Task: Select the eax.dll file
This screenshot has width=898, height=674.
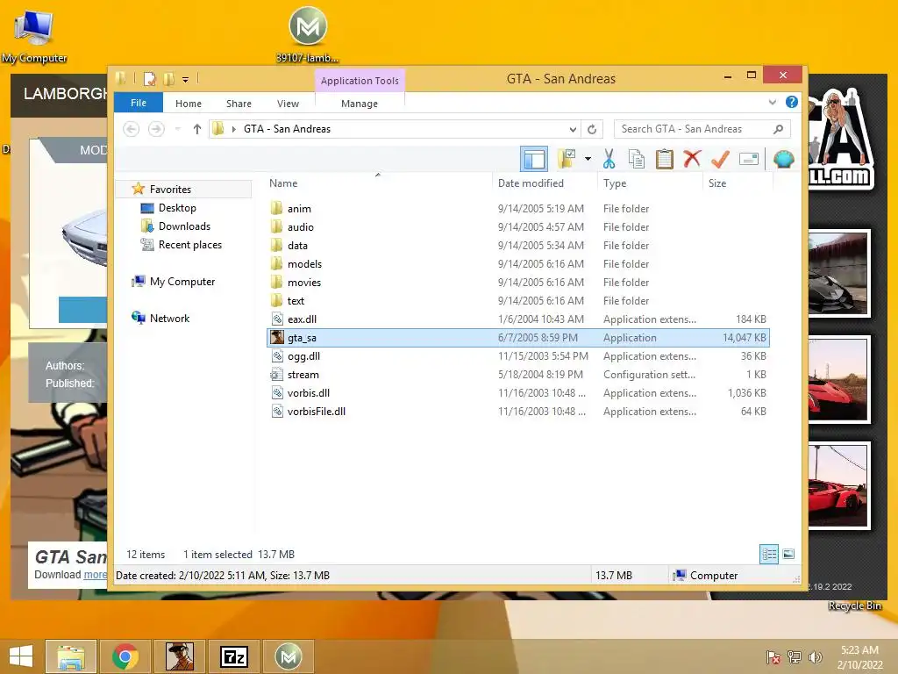Action: coord(518,319)
